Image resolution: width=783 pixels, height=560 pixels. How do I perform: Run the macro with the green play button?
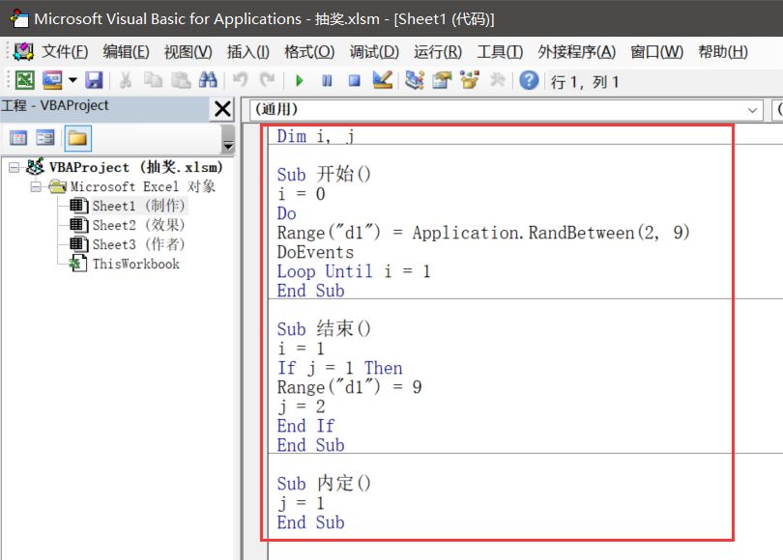pos(300,80)
